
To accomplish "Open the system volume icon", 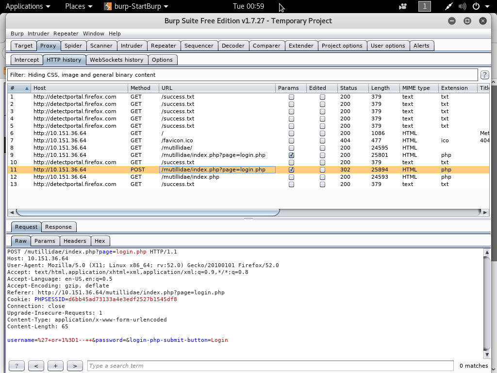I will tap(463, 6).
